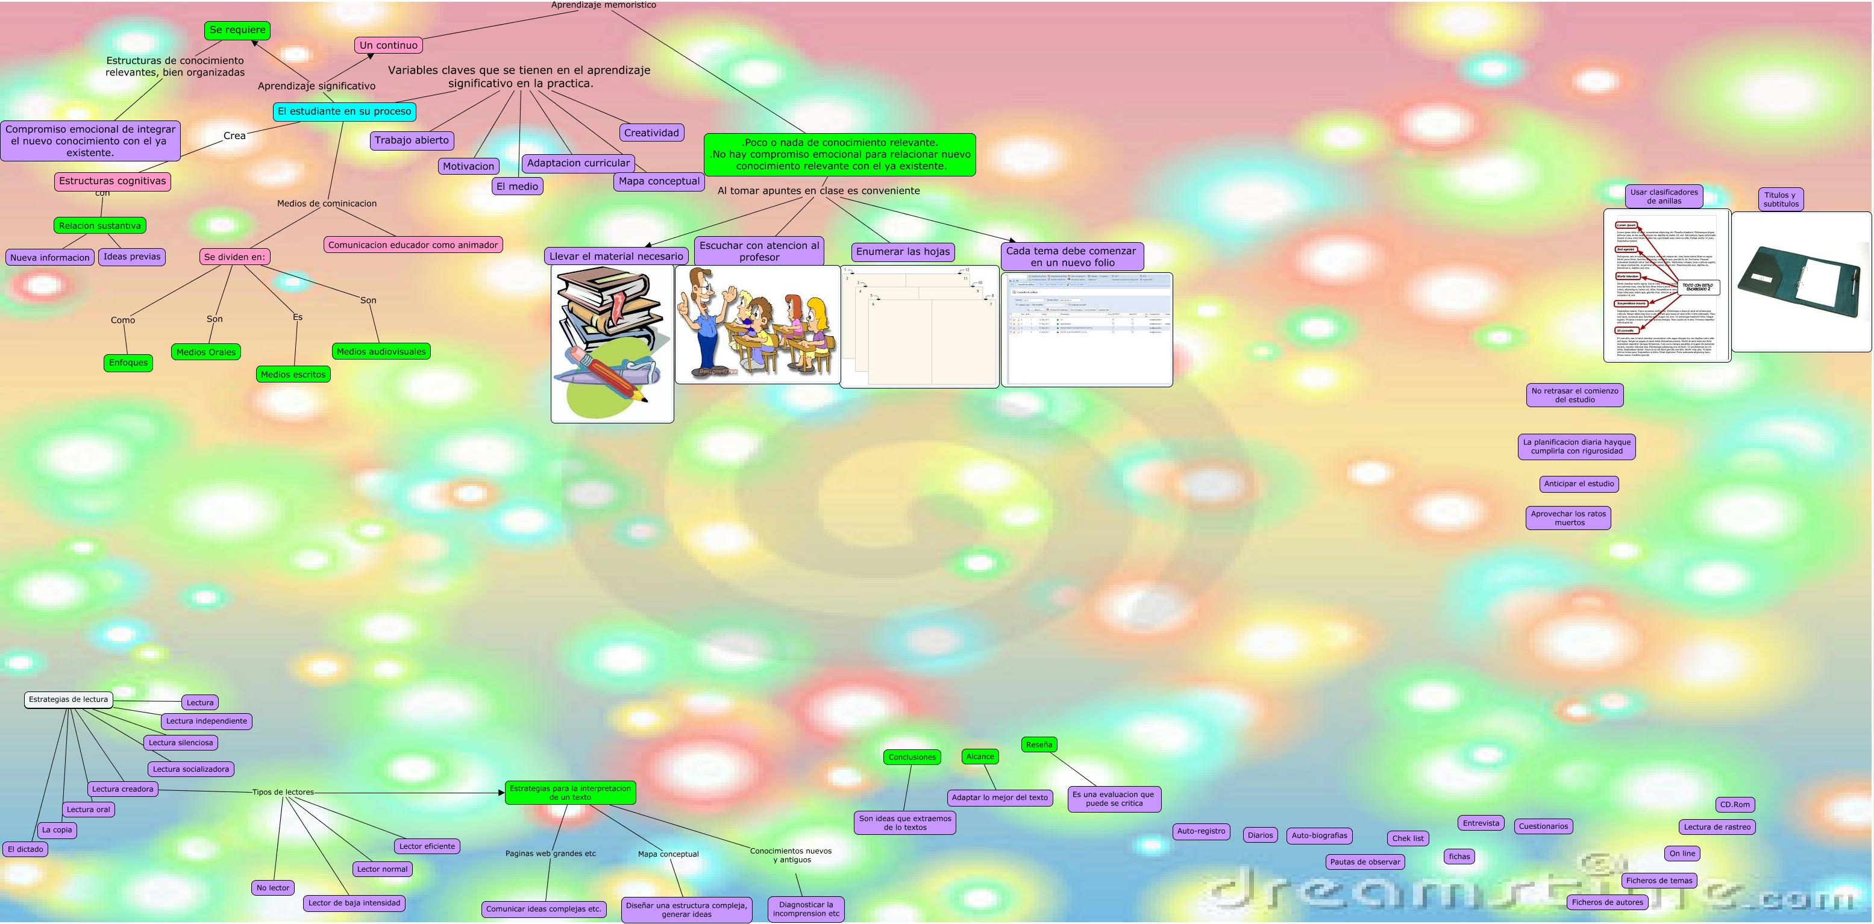Select the 'Lectura de rastreo' node
Image resolution: width=1874 pixels, height=924 pixels.
1717,826
